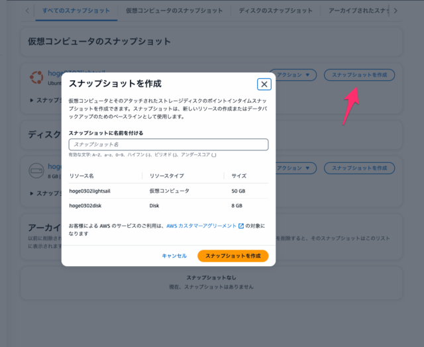Click hoge0302disk in resource table

(x=85, y=206)
